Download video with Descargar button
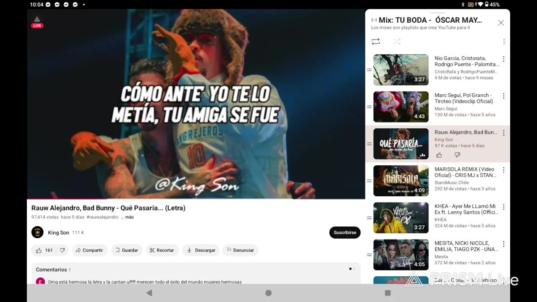 tap(201, 250)
